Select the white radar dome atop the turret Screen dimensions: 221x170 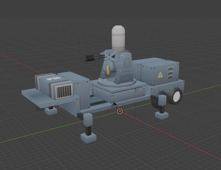(x=118, y=38)
